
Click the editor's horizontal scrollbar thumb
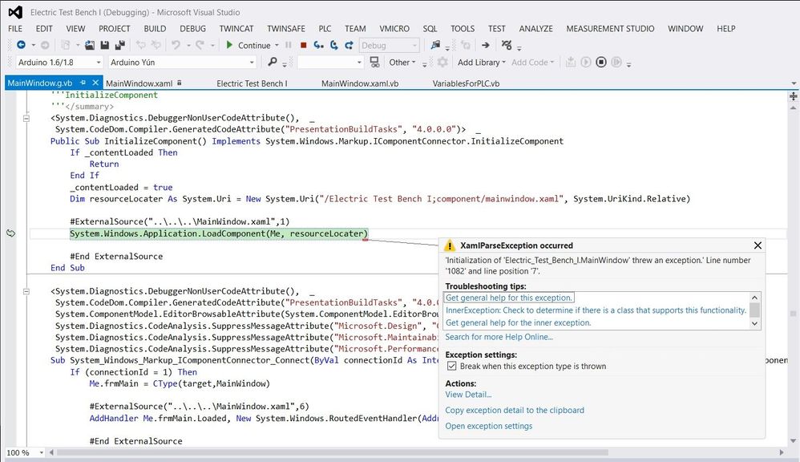(x=333, y=452)
